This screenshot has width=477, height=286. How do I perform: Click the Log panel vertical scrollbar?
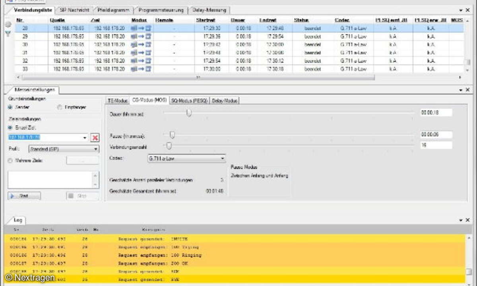(x=469, y=271)
